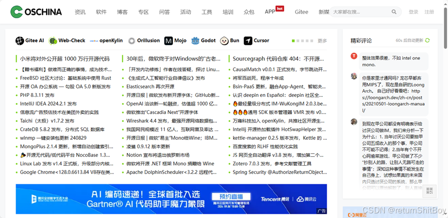Open the 众包 nav item
The image size is (448, 218).
249,12
